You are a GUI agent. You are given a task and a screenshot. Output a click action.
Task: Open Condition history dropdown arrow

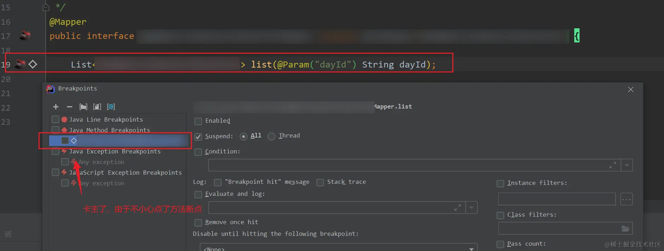[x=627, y=165]
